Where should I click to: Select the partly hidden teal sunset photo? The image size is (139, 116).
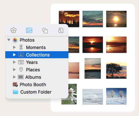74,45
